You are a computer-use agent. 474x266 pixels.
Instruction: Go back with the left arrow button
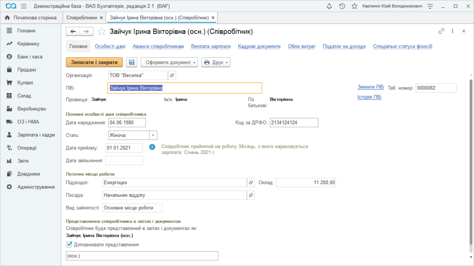(x=73, y=31)
